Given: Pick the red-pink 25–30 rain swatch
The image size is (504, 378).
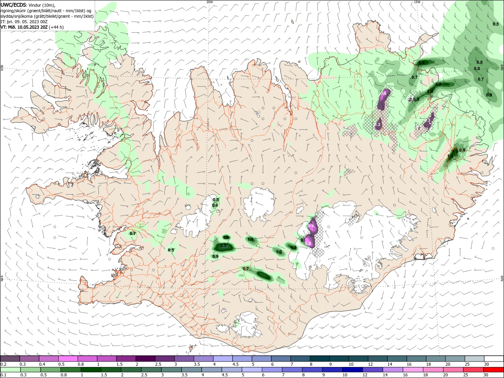Looking at the screenshot, I should click(x=473, y=370).
